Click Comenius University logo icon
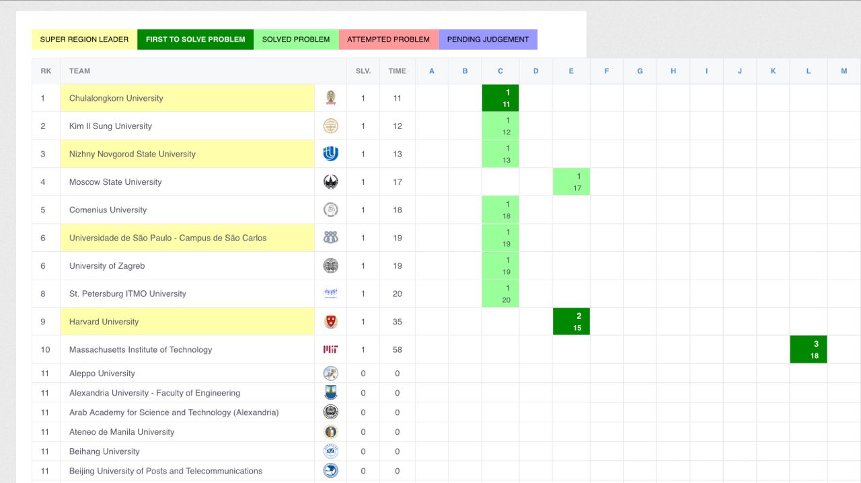The height and width of the screenshot is (483, 861). click(x=330, y=210)
